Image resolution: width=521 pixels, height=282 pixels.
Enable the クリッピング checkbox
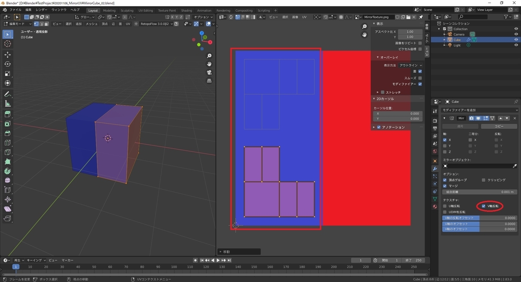coord(484,180)
